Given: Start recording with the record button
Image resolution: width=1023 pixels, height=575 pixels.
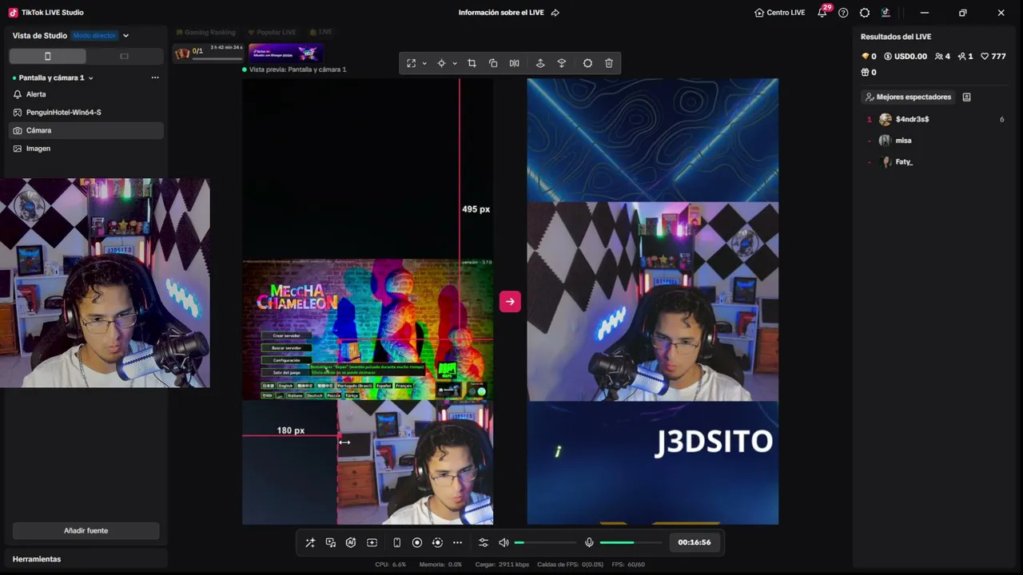Looking at the screenshot, I should (x=417, y=543).
